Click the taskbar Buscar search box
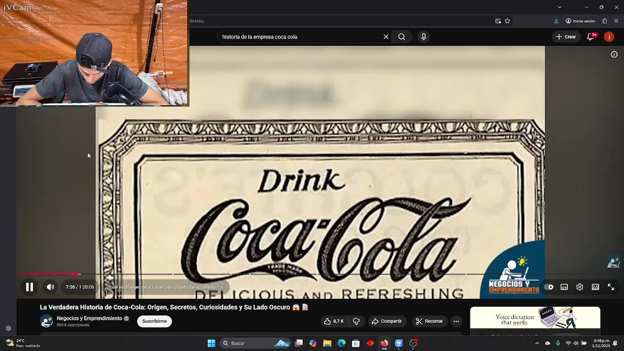Screen dimensions: 624x351 (256, 343)
